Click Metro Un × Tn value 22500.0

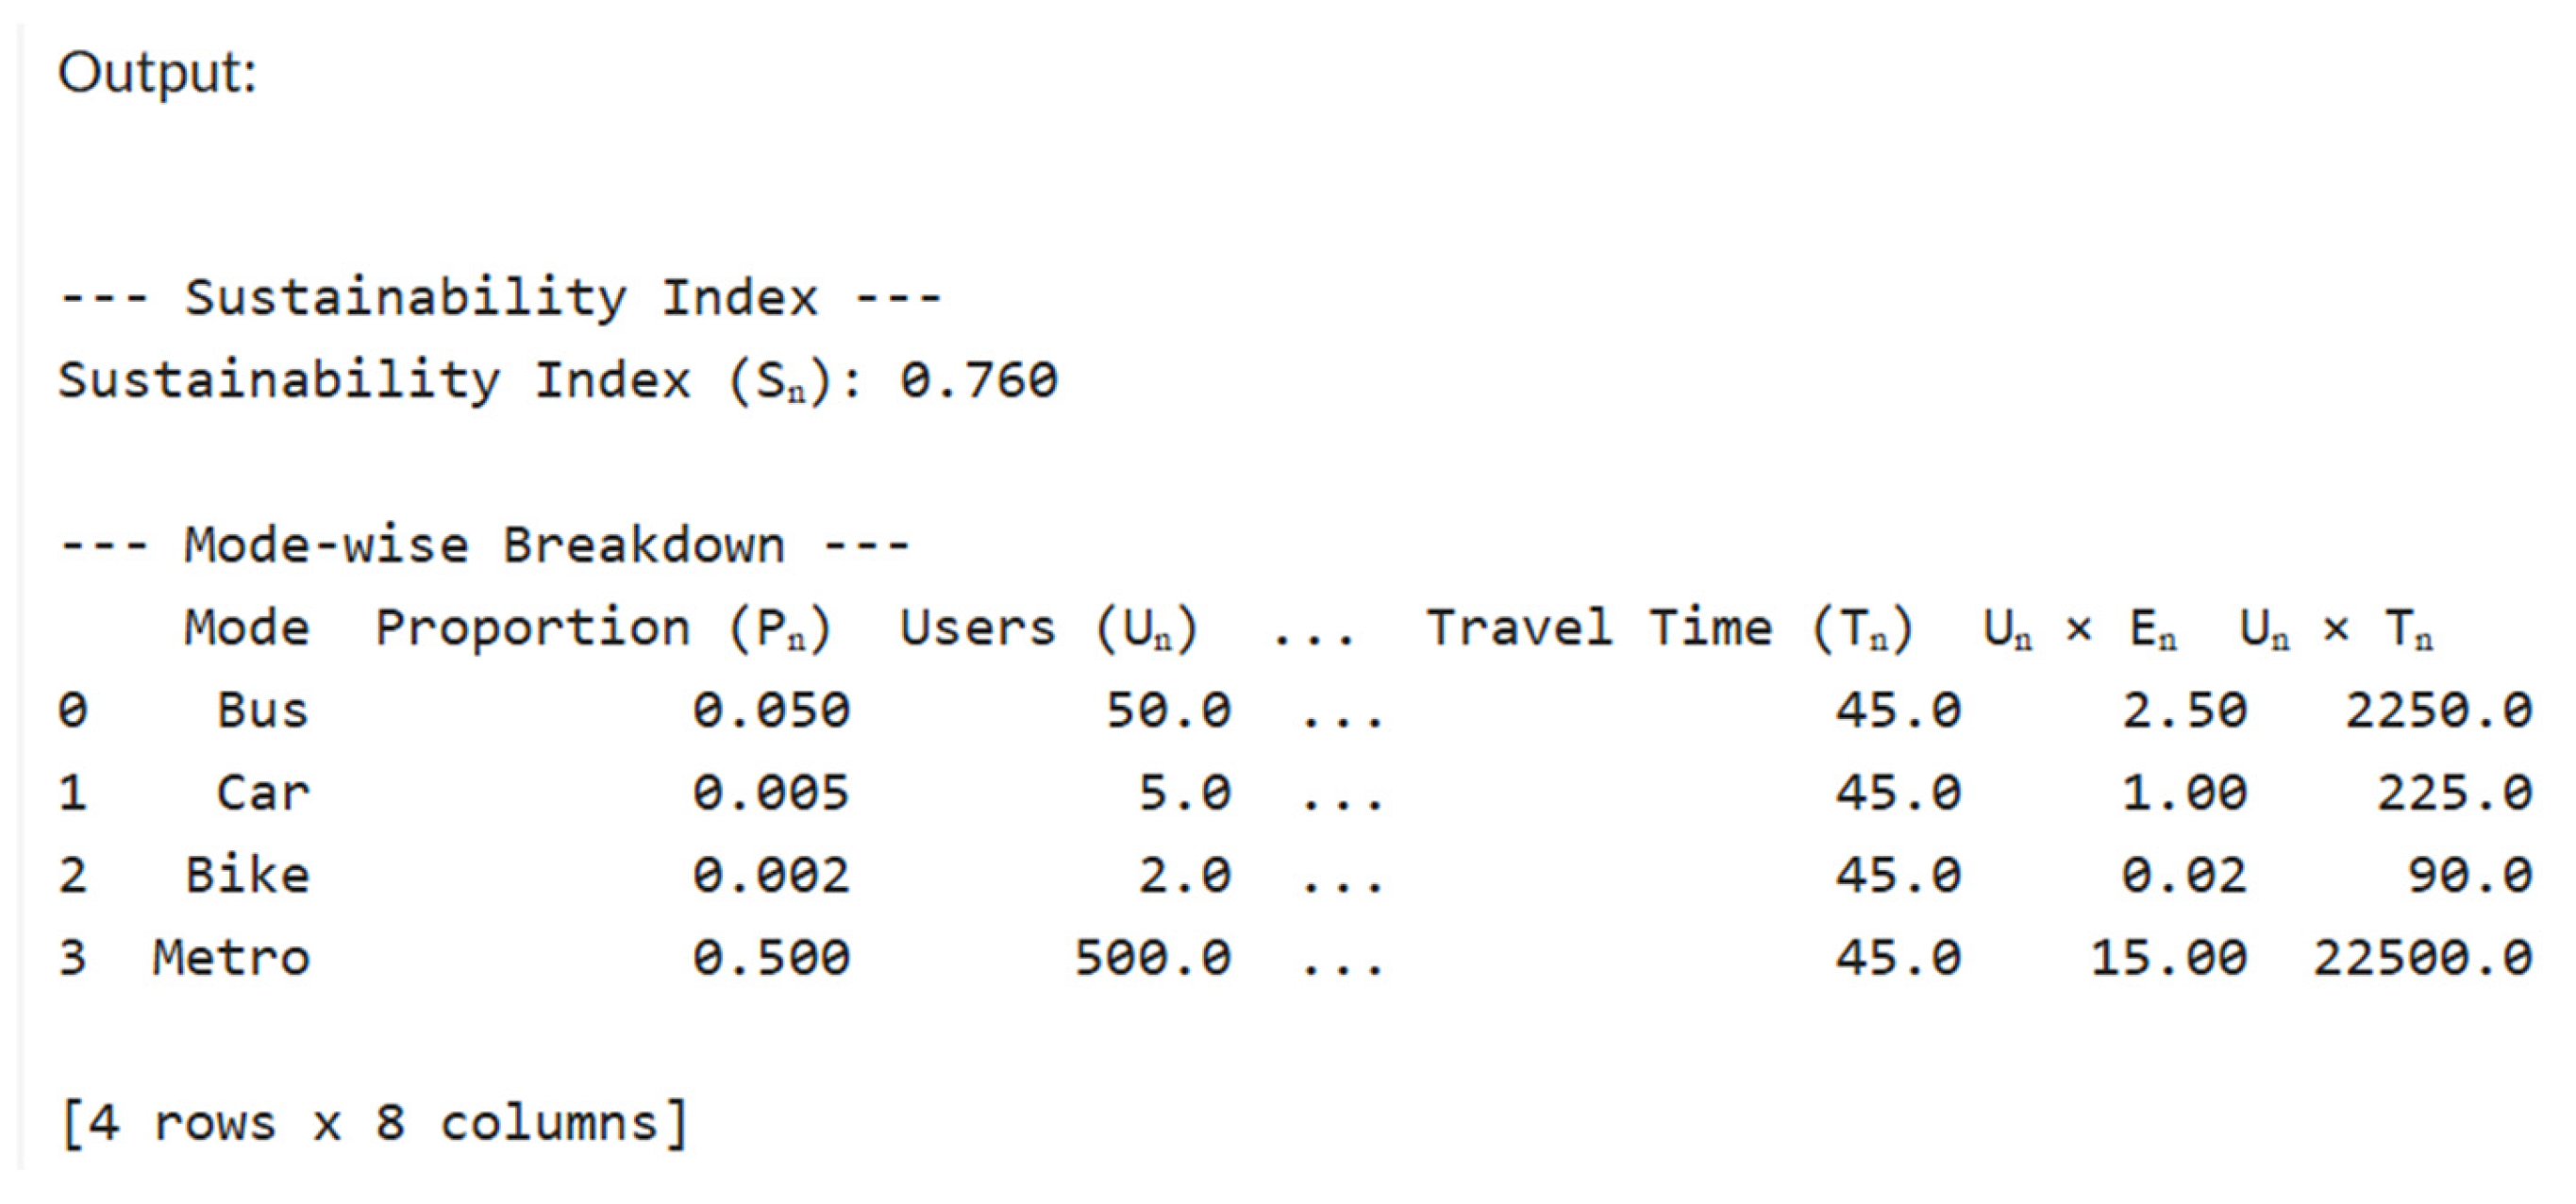2422,958
